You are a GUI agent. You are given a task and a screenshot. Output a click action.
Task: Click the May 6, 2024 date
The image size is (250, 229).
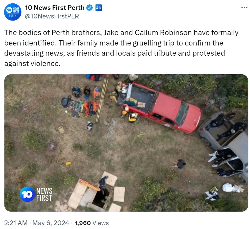pos(51,223)
